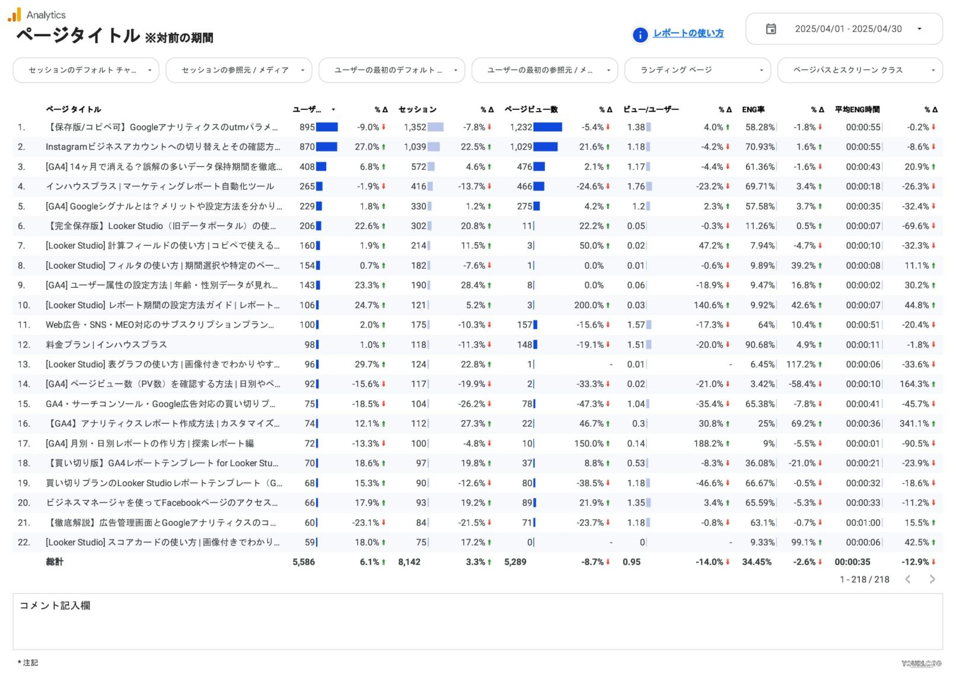Go to previous page of table
The width and height of the screenshot is (956, 676).
907,579
